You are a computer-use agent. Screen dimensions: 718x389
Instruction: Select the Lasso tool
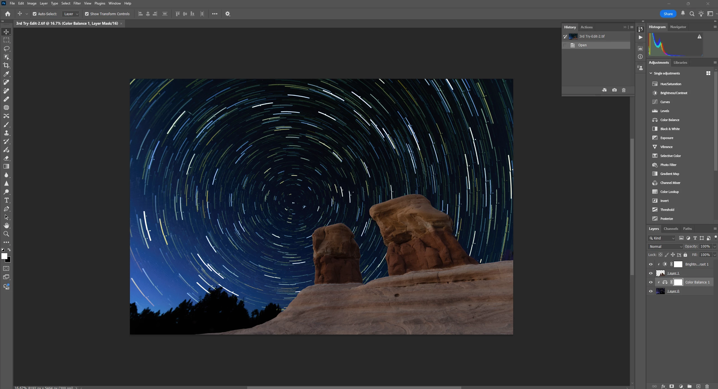[6, 49]
